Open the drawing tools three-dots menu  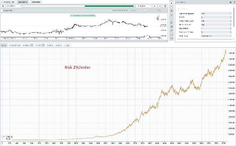point(171,38)
